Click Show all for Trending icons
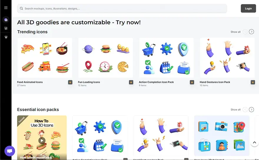259x160 pixels. click(x=235, y=32)
